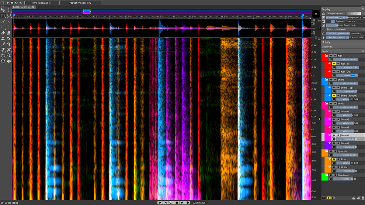Open the Layers panel hamburger menu
Image resolution: width=365 pixels, height=205 pixels.
(x=363, y=51)
